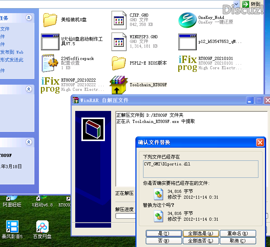Click the 发布到 Web sidebar link

coord(12,52)
